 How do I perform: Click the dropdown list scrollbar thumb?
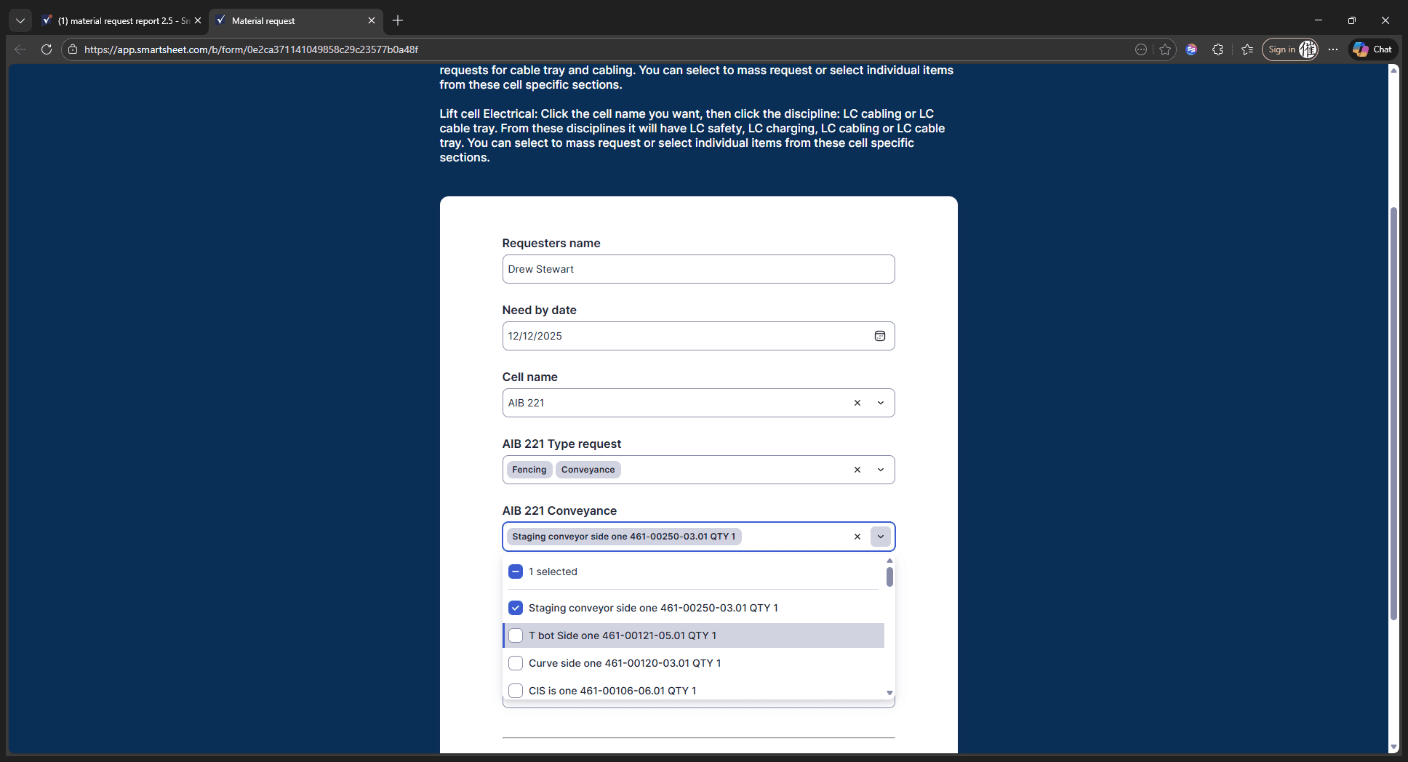889,577
